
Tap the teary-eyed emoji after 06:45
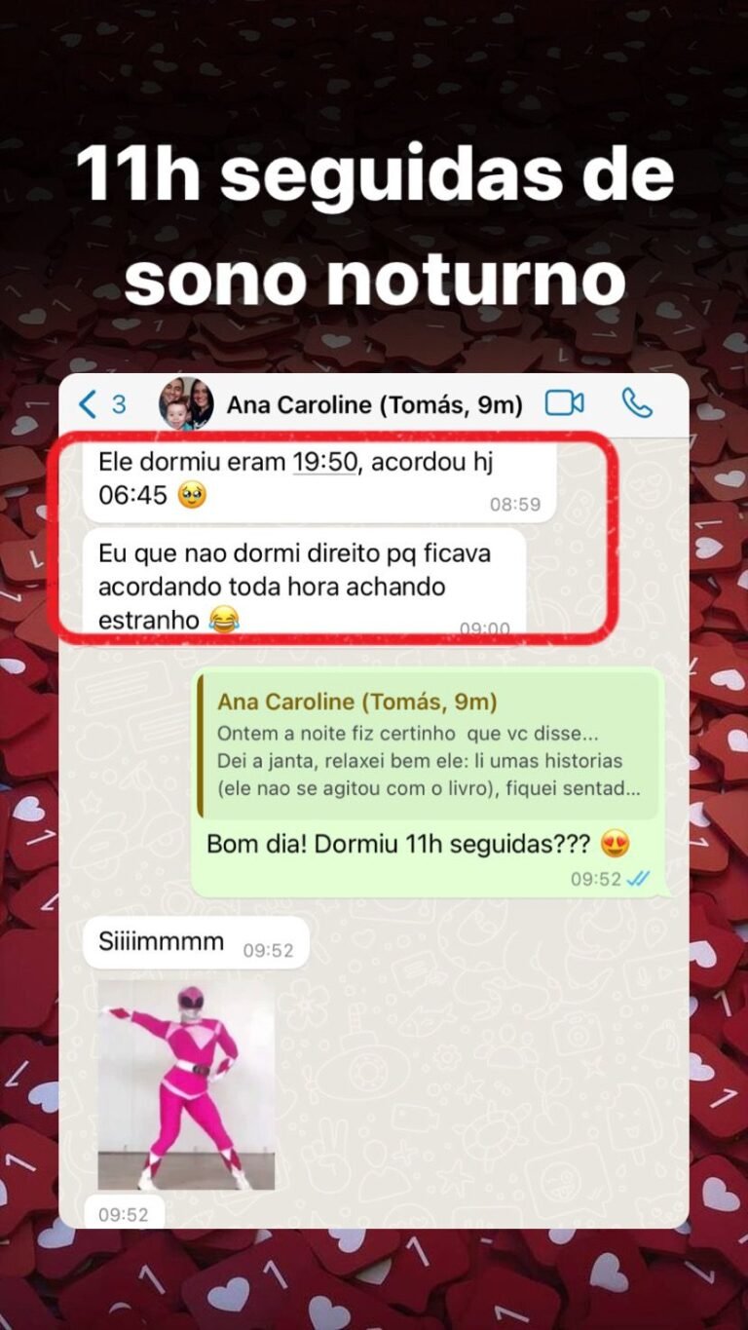(193, 496)
